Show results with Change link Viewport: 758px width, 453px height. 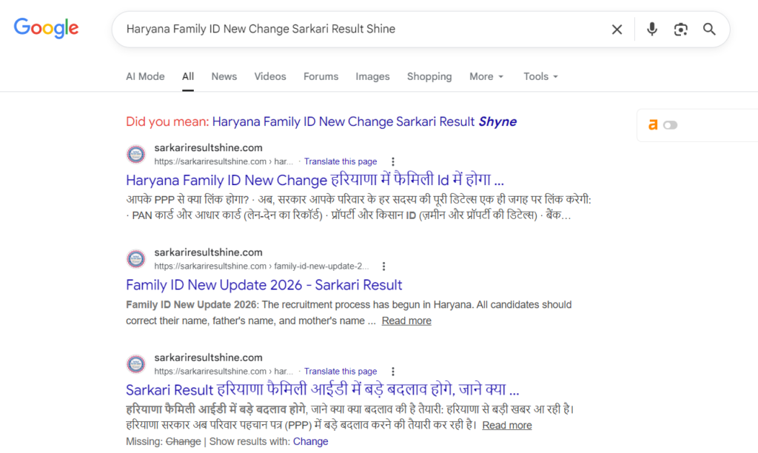pyautogui.click(x=310, y=441)
